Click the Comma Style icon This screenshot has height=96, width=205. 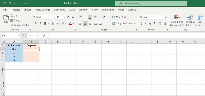(154, 23)
